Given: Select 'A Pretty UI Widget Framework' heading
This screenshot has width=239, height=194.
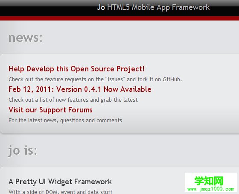Looking at the screenshot, I should click(60, 182).
